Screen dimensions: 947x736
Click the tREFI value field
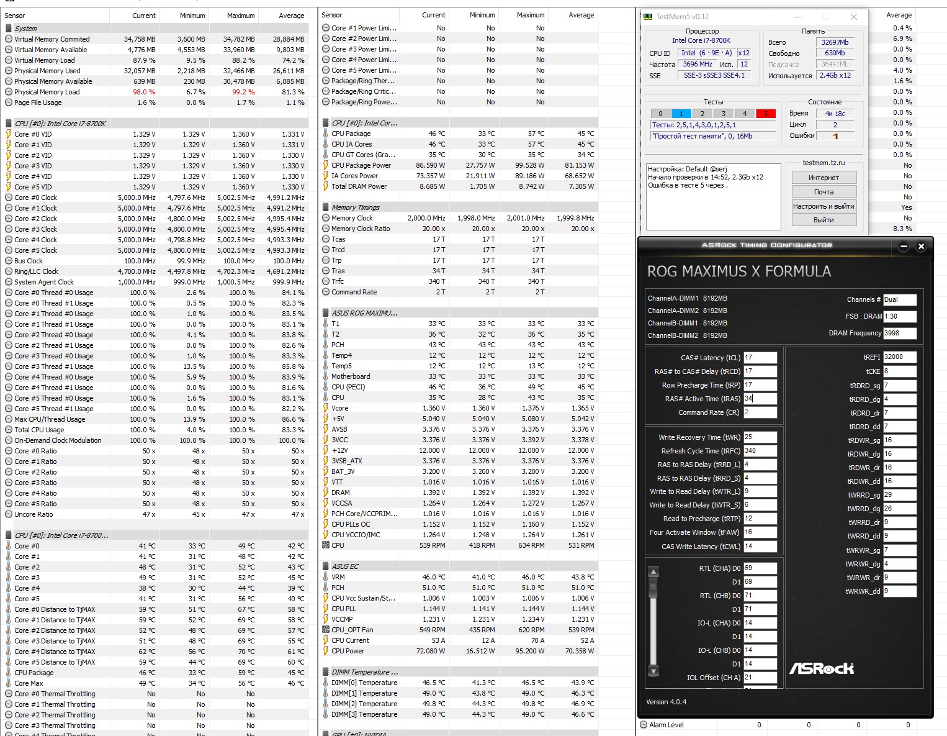(x=900, y=357)
